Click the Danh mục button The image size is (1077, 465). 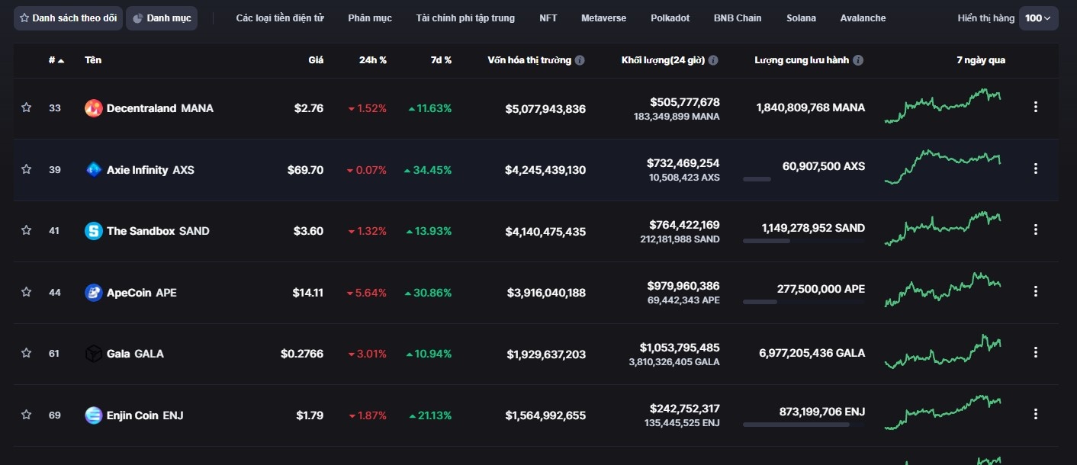click(x=162, y=18)
